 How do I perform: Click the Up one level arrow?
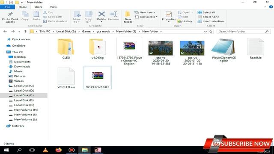point(26,31)
